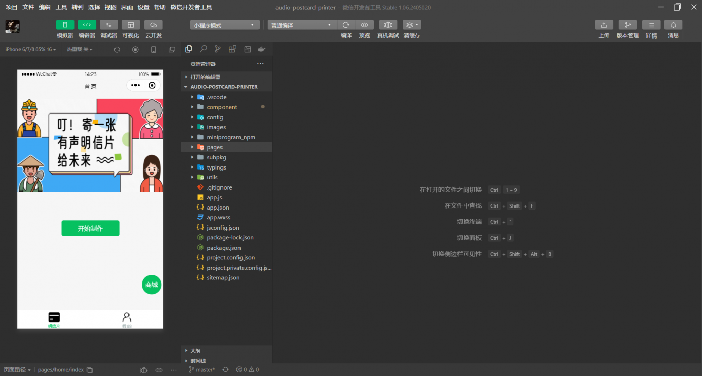Viewport: 702px width, 376px height.
Task: Click the 开始制作 green button
Action: coord(90,229)
